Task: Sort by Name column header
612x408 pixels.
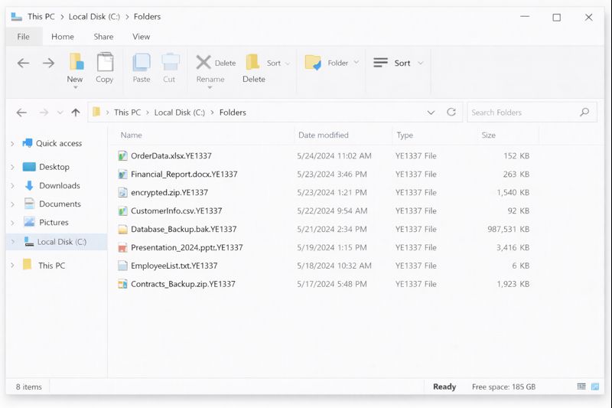Action: point(131,135)
